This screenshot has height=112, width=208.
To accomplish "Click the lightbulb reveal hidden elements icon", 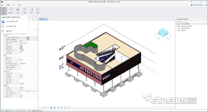I will [x=65, y=108].
